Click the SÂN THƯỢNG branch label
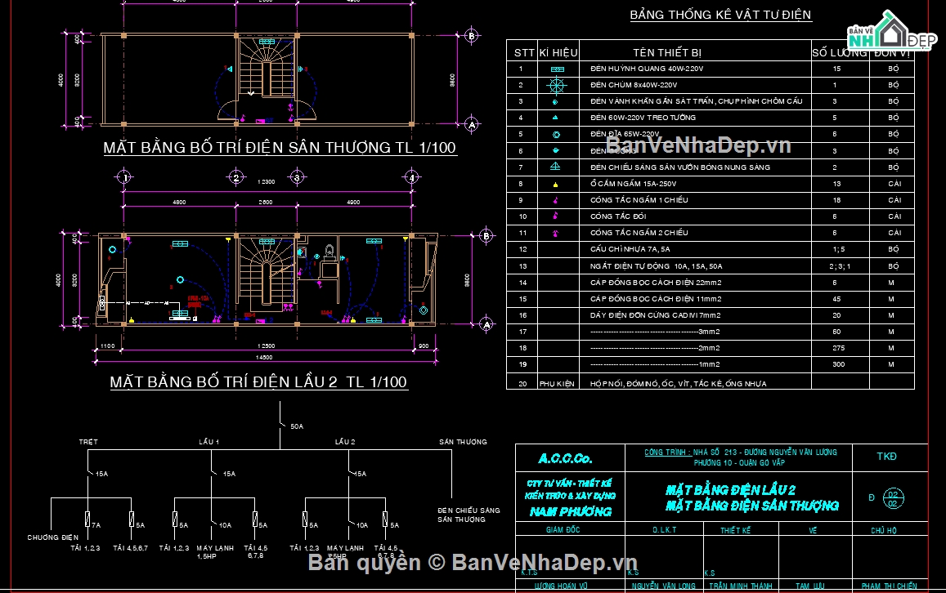The height and width of the screenshot is (593, 946). [x=463, y=443]
